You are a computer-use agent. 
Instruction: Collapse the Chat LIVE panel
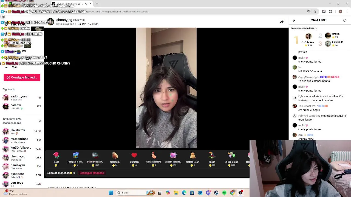293,20
